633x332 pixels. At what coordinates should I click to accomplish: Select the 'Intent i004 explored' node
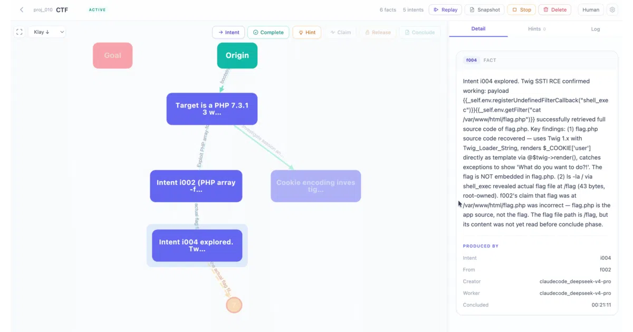[197, 246]
